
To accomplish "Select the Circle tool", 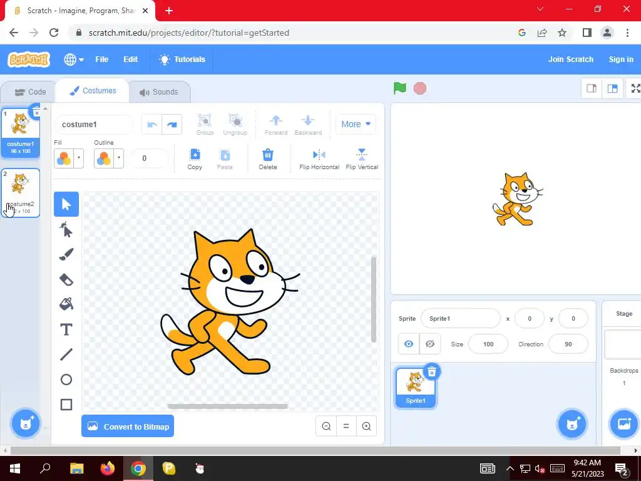I will coord(66,380).
